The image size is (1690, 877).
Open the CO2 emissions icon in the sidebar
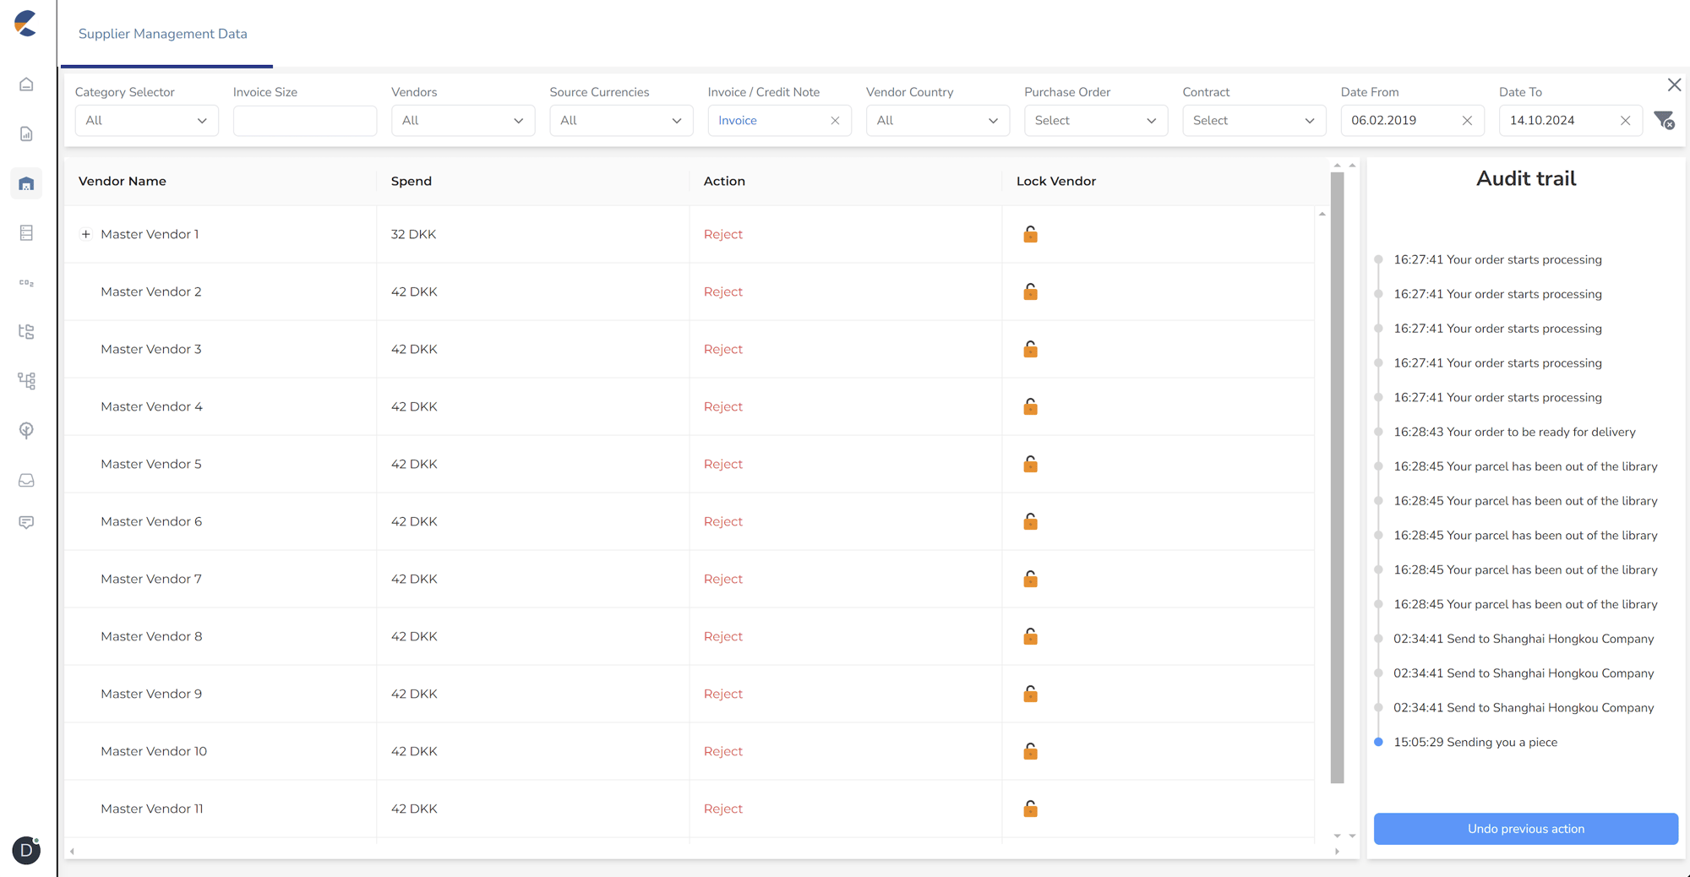coord(25,282)
